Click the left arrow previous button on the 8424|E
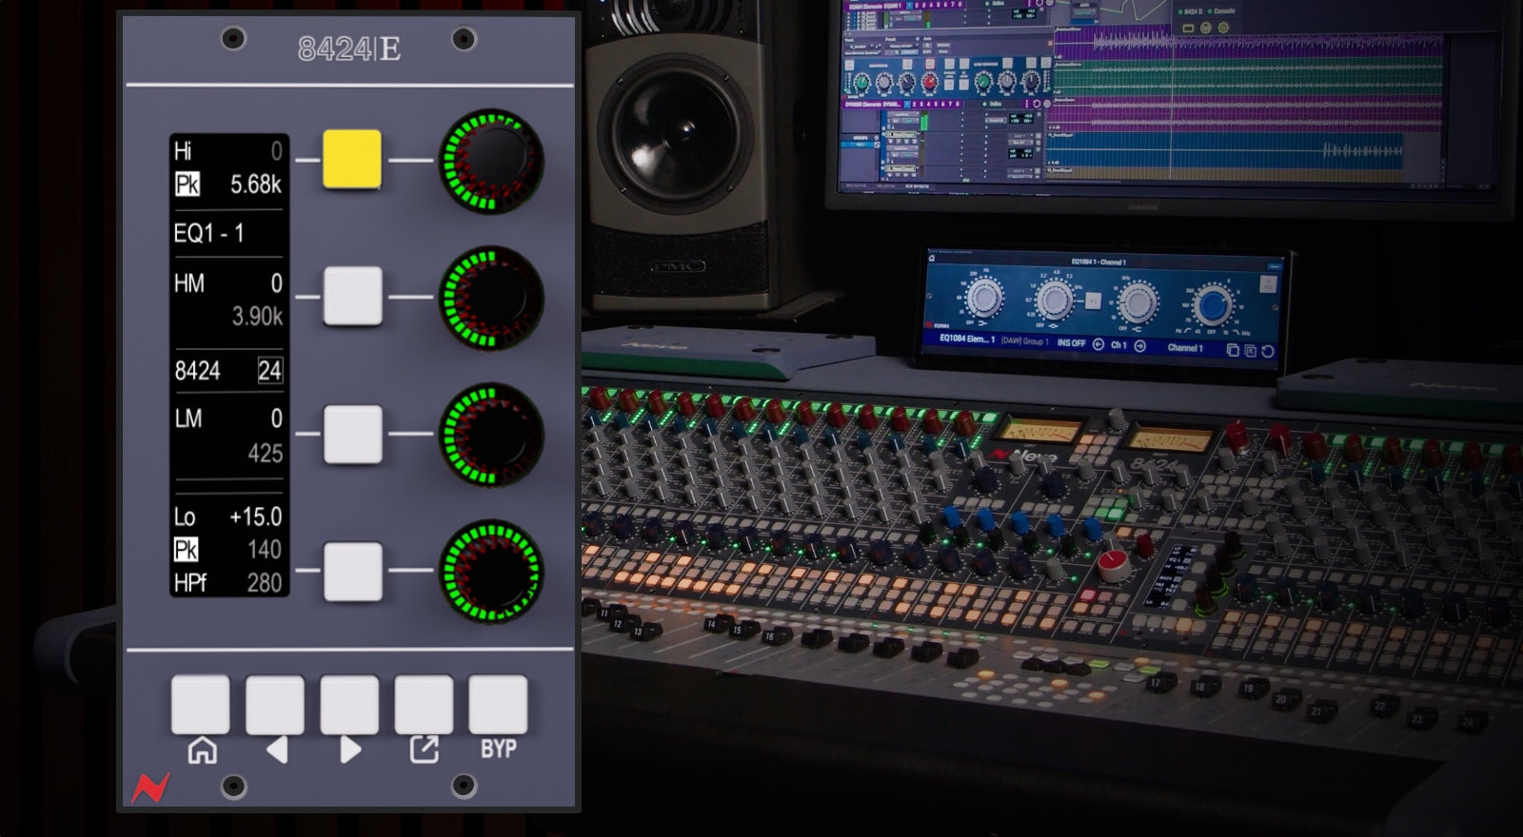Image resolution: width=1523 pixels, height=837 pixels. pos(275,705)
